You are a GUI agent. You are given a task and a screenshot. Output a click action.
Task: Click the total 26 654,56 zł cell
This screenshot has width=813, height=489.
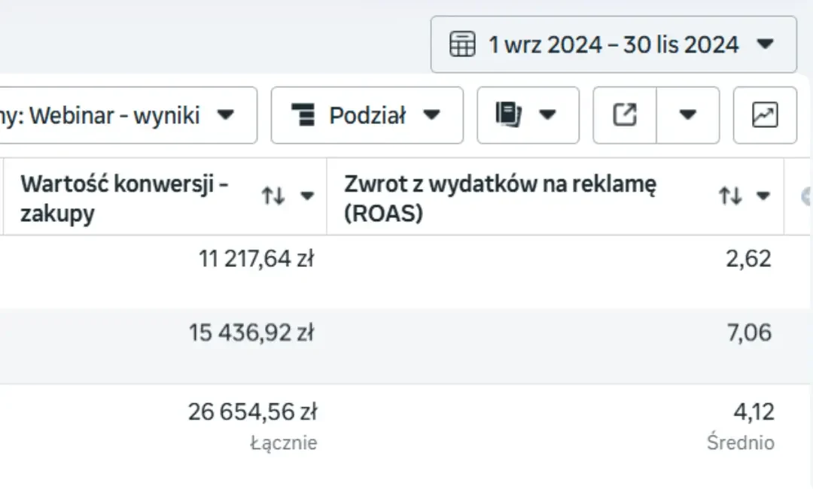(252, 412)
